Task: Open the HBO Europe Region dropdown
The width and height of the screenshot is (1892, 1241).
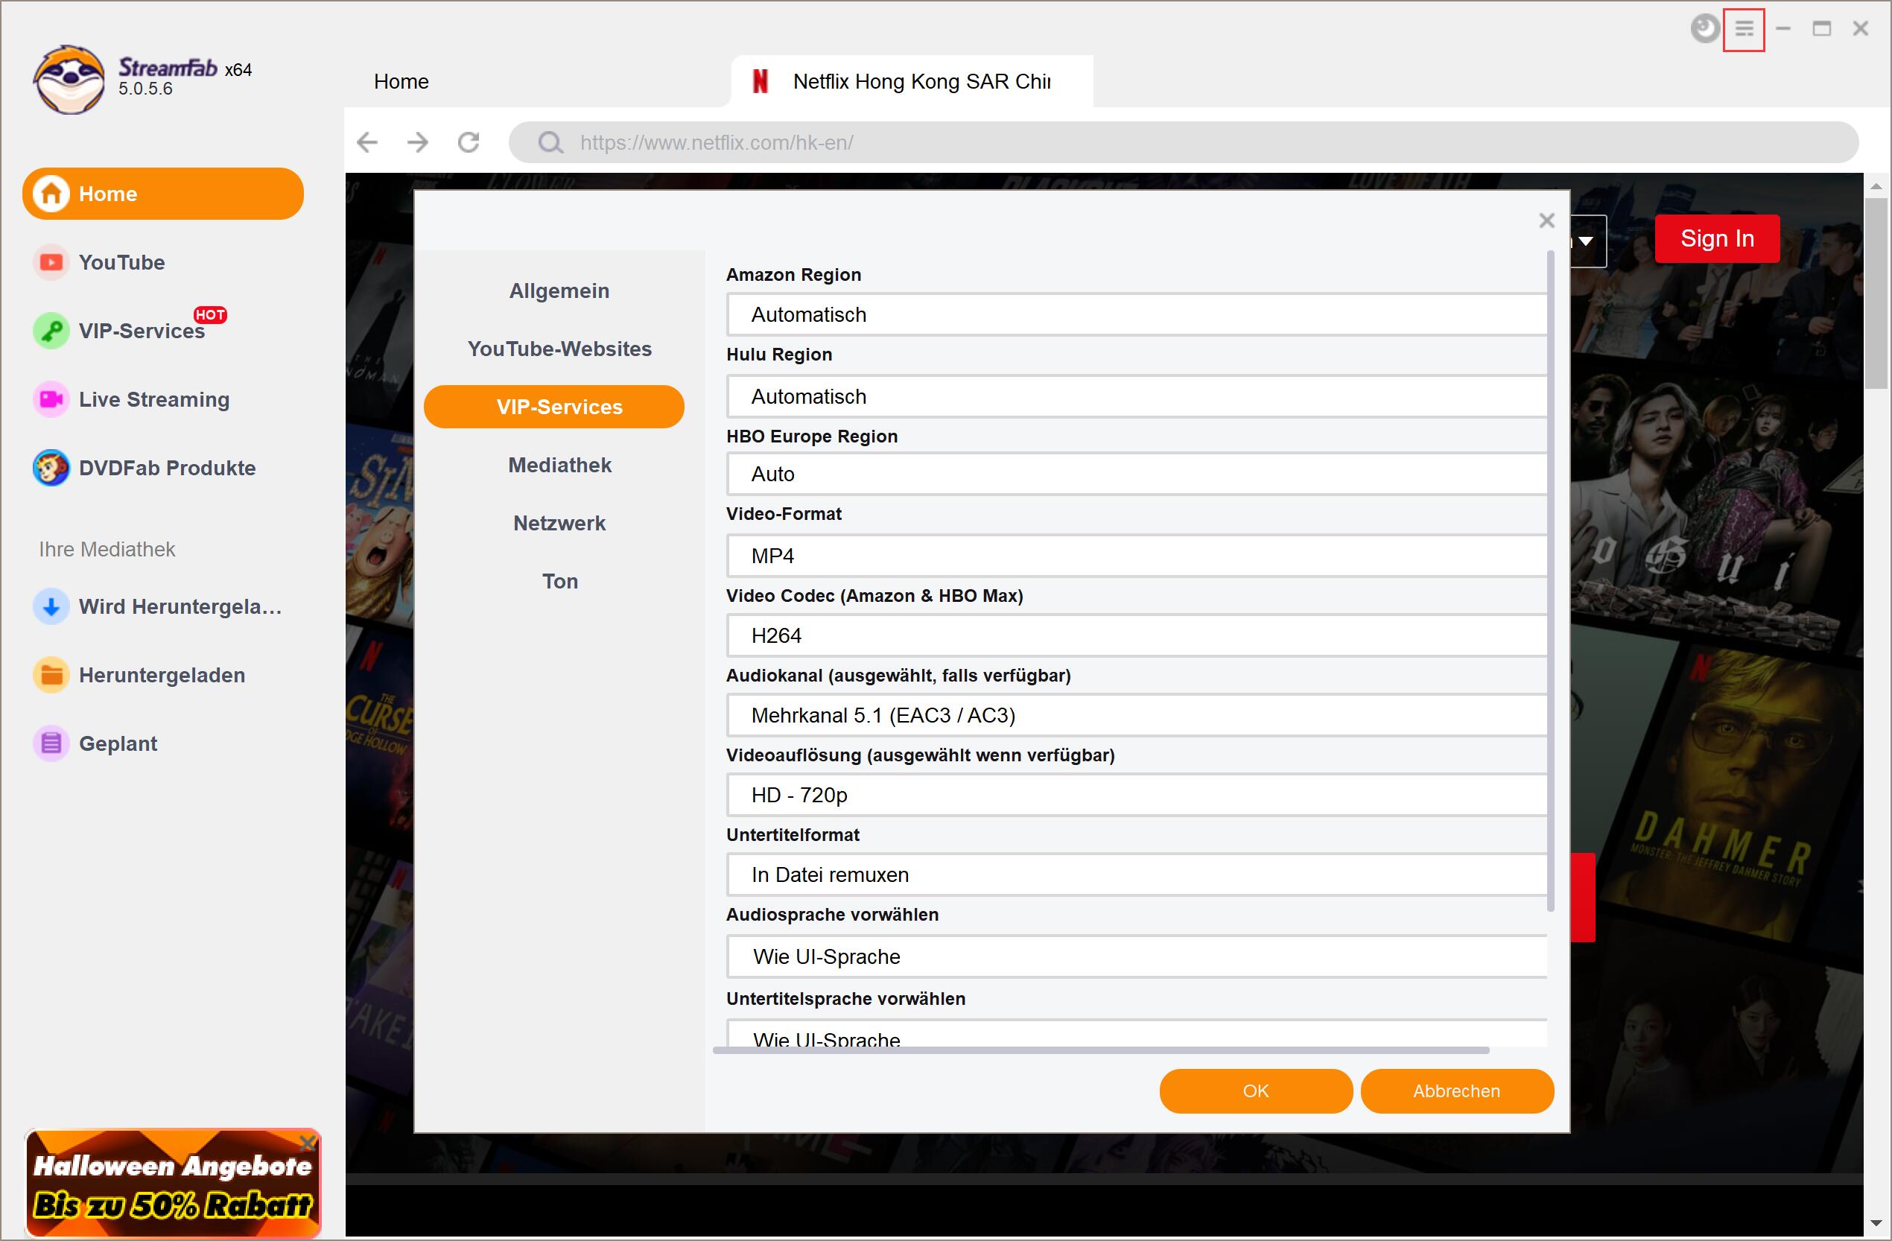Action: tap(1137, 474)
